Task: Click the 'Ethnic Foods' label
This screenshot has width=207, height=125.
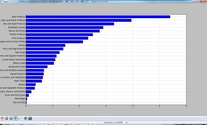Action: point(19,63)
